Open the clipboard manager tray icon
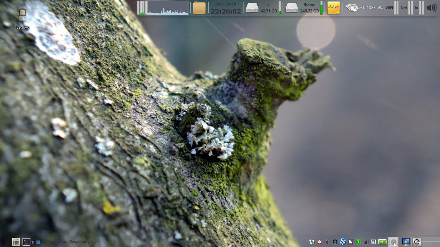The width and height of the screenshot is (440, 247). click(335, 242)
